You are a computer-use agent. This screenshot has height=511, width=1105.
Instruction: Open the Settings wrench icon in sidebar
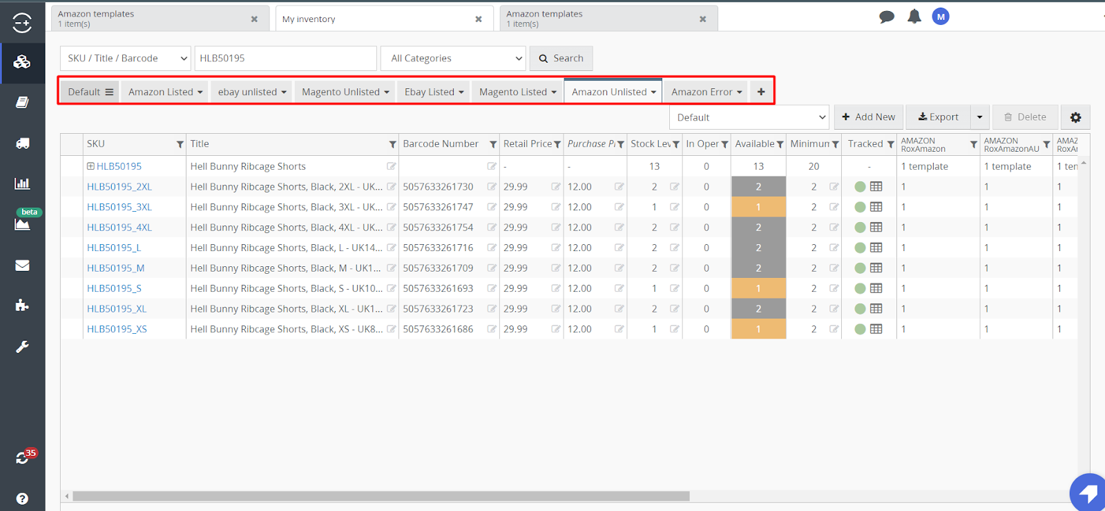click(22, 347)
